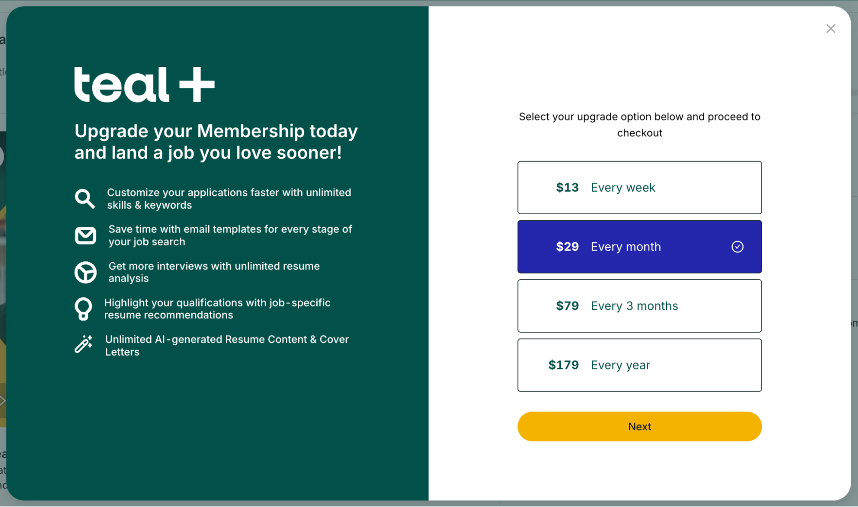Viewport: 858px width, 507px height.
Task: Click the unlimited resume analysis text
Action: (214, 272)
